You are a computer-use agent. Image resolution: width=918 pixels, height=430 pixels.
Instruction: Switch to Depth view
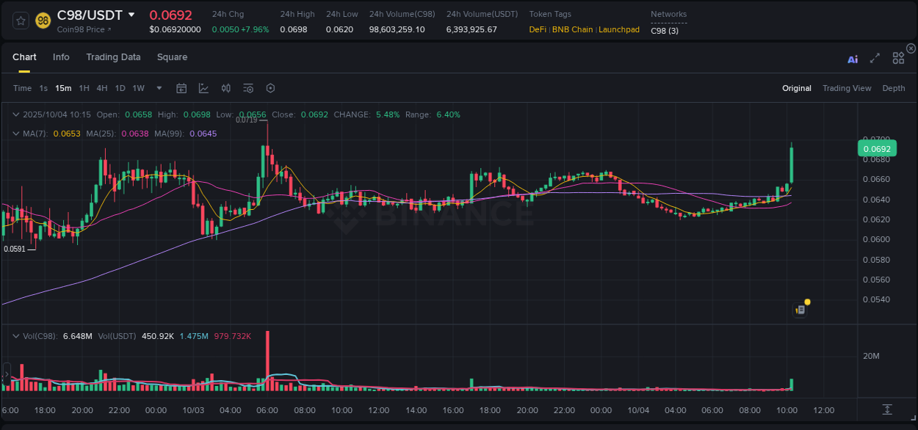coord(894,88)
